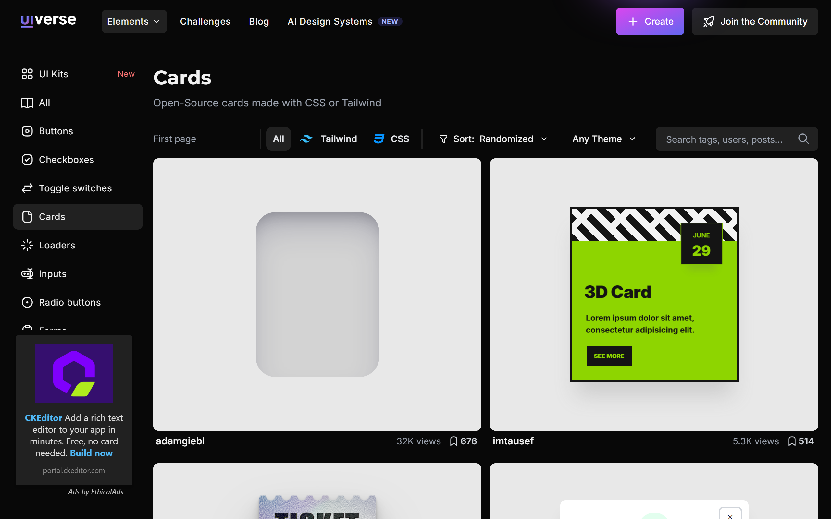The image size is (831, 519).
Task: Open imtausef's 3D Card preview
Action: pos(654,295)
